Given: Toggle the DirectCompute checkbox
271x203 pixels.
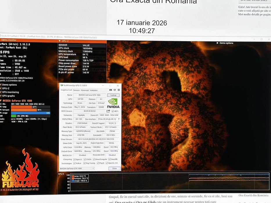Looking at the screenshot, I should [94, 159].
